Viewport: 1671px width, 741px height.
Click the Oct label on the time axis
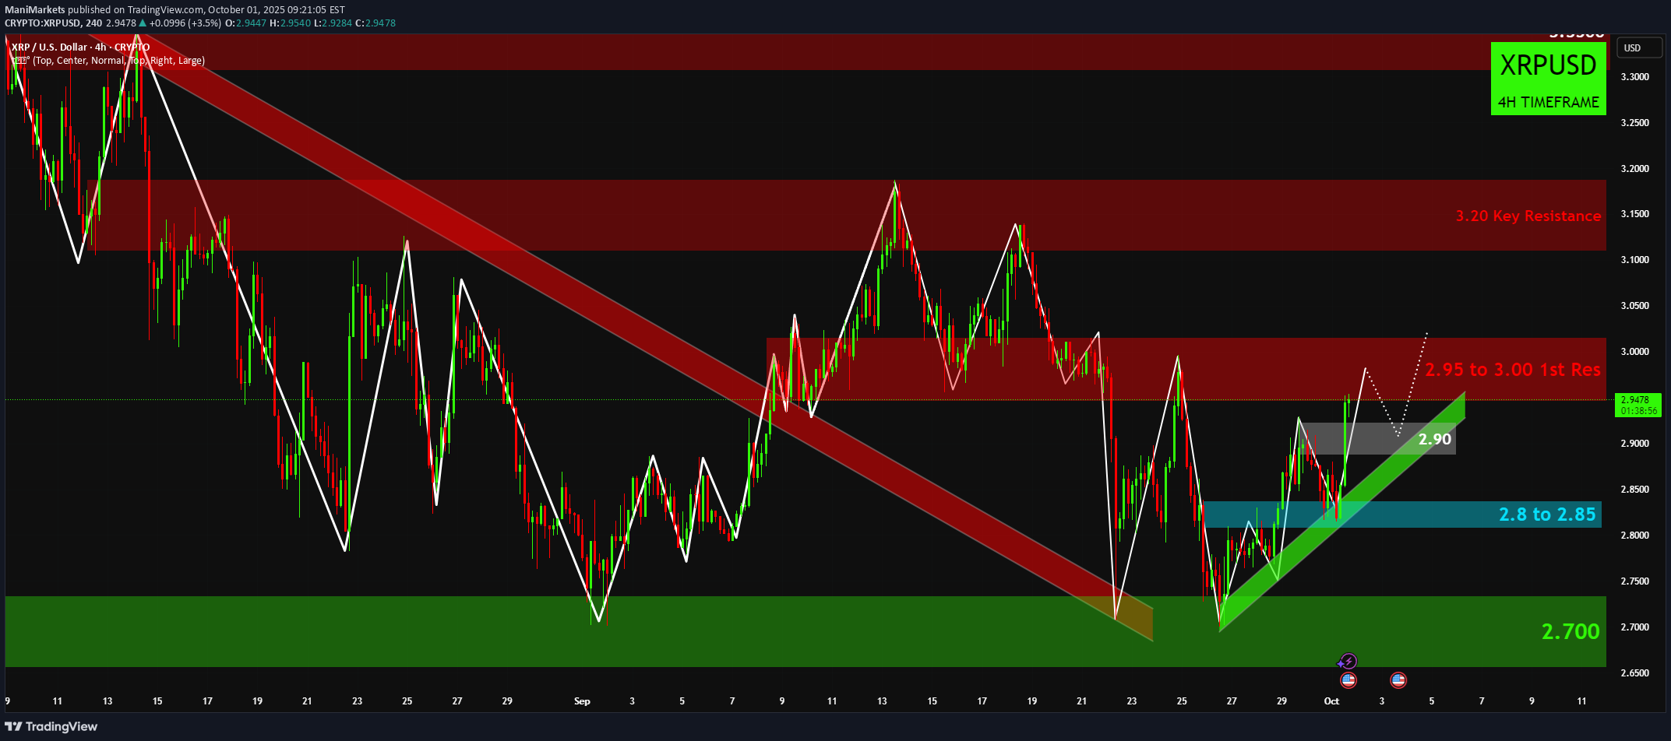[1331, 701]
